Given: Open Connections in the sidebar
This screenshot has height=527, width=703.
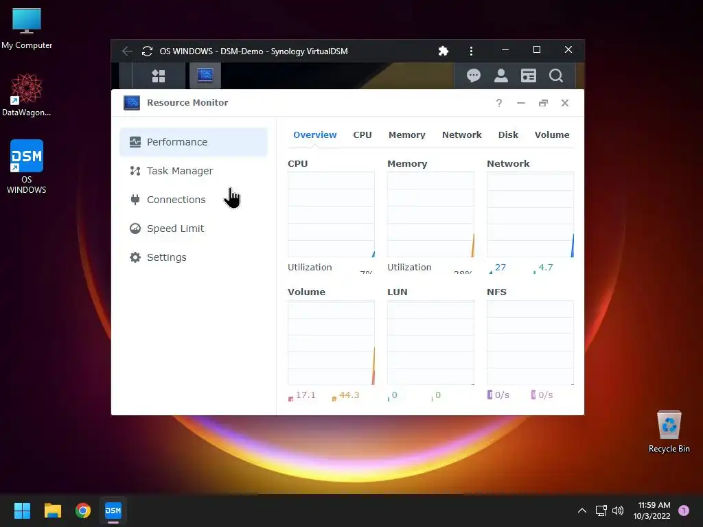Looking at the screenshot, I should tap(193, 200).
